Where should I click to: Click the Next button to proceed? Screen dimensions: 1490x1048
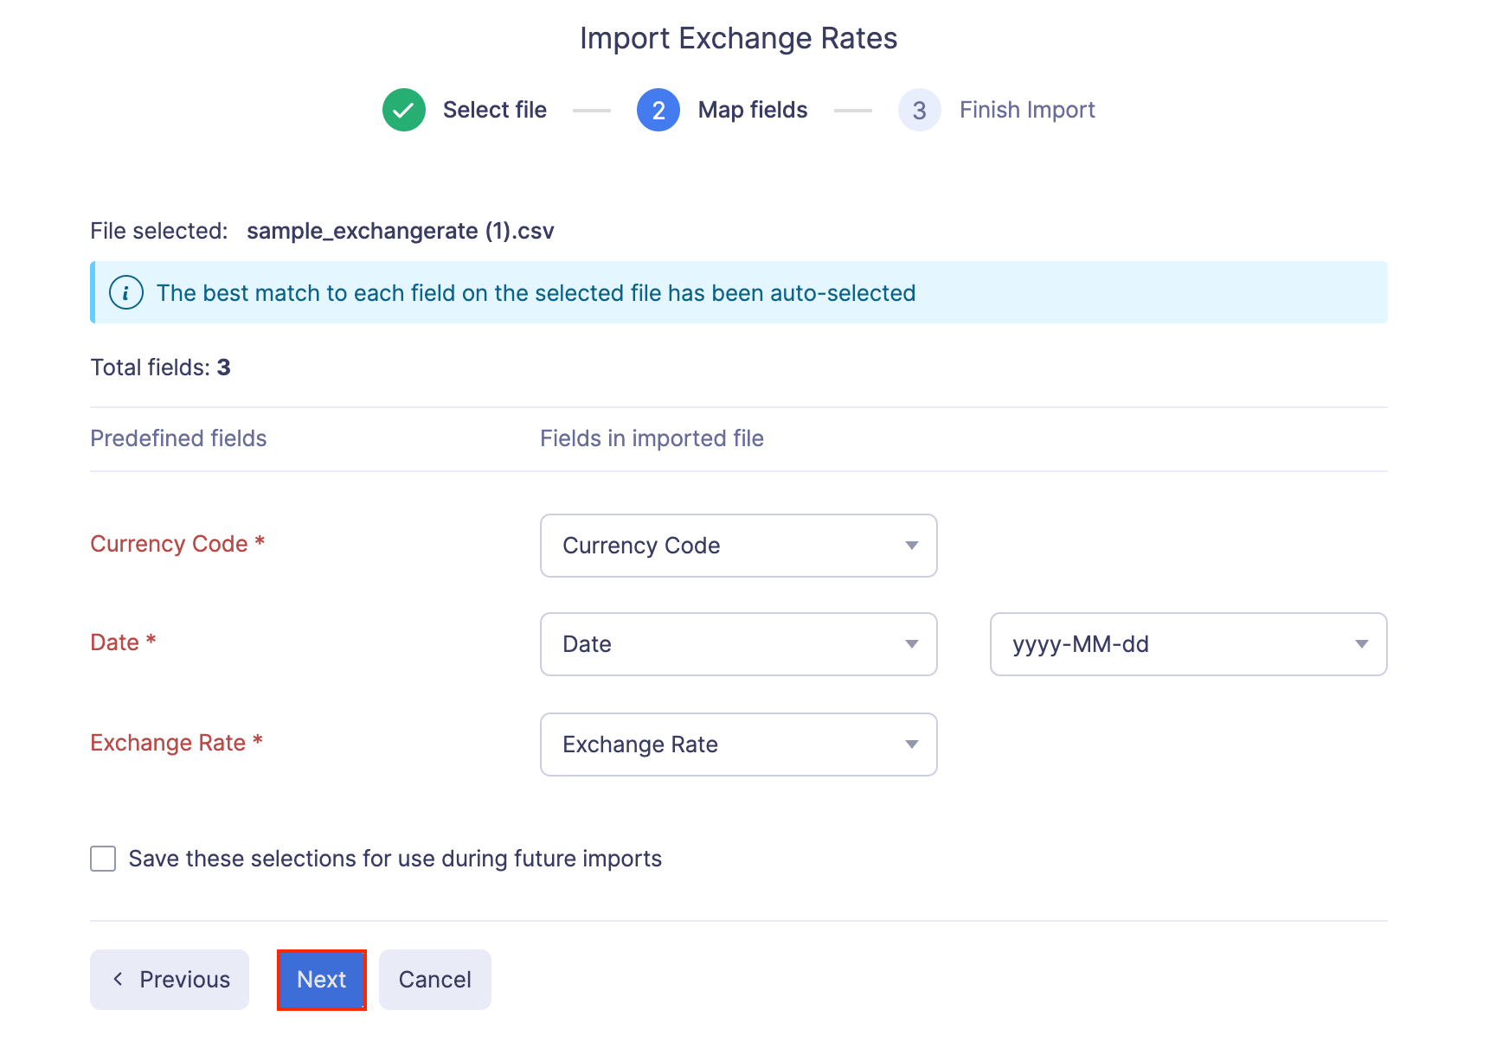tap(321, 980)
